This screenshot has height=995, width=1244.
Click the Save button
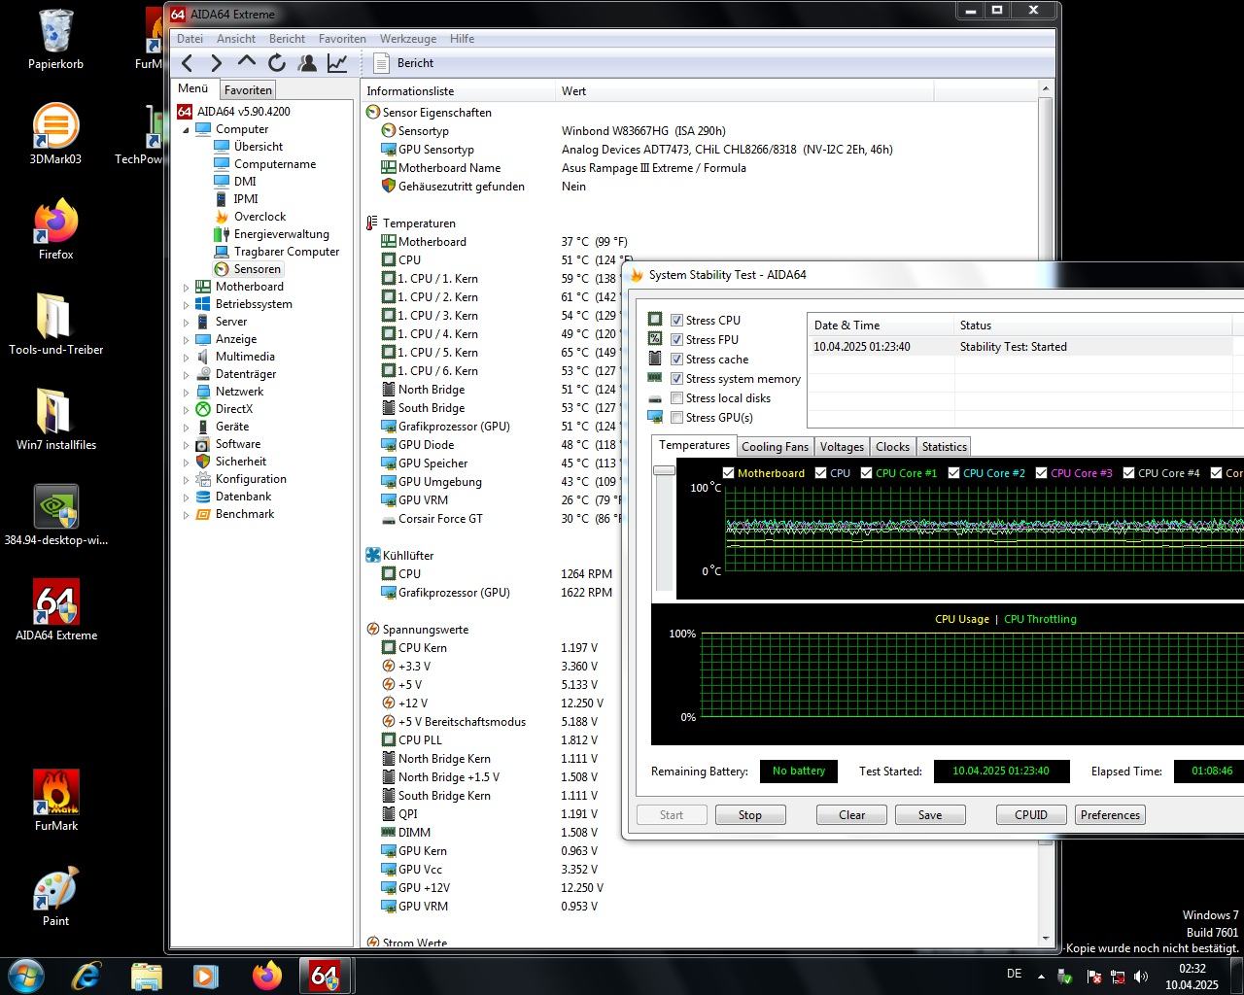pos(930,815)
